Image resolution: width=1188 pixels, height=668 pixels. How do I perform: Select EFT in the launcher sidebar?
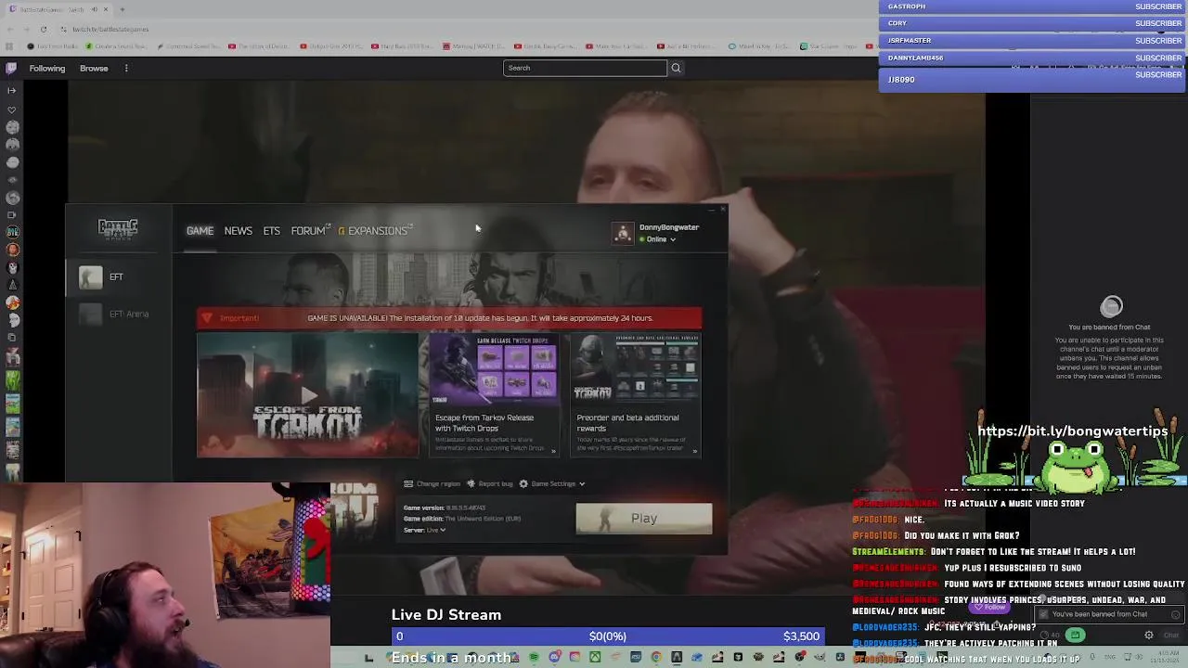[x=119, y=276]
